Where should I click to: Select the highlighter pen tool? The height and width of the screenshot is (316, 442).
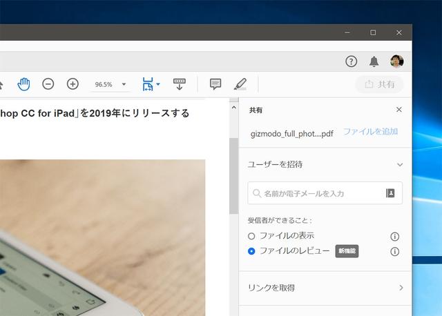240,84
